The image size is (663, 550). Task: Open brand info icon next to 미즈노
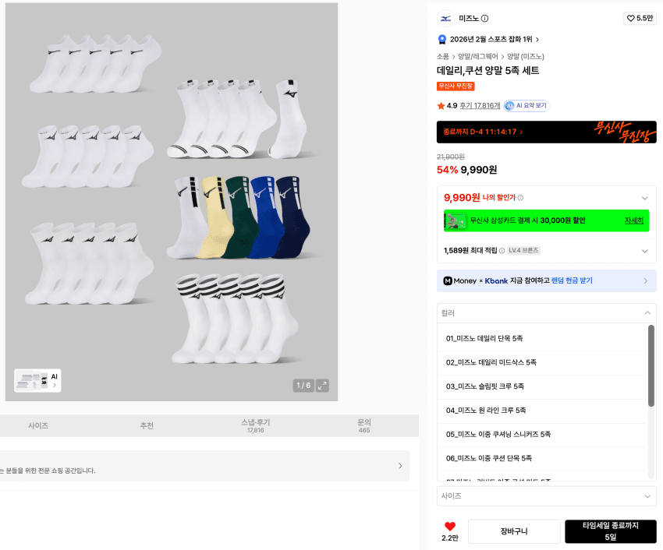click(485, 18)
